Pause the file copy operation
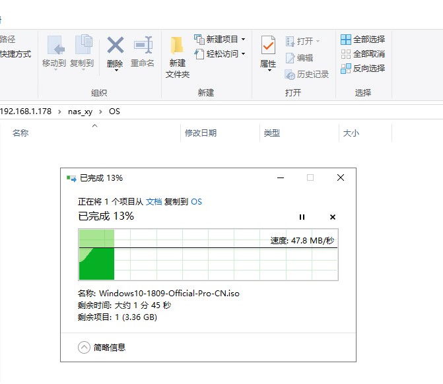The image size is (443, 384). click(302, 217)
